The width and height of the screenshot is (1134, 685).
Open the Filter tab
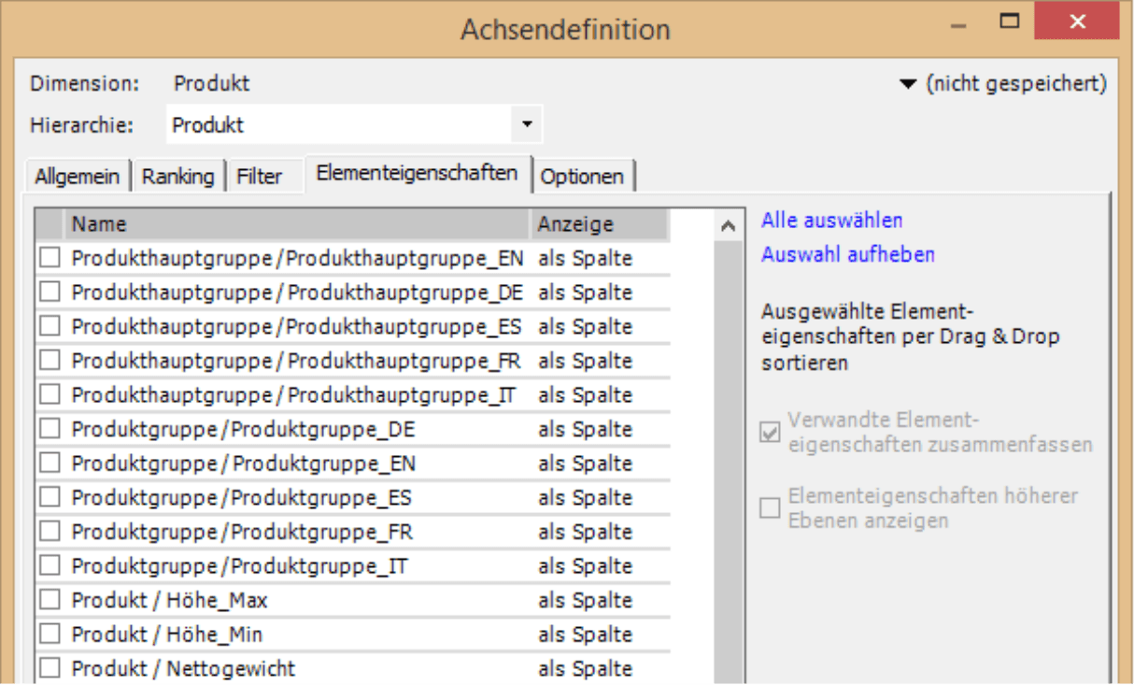point(260,177)
